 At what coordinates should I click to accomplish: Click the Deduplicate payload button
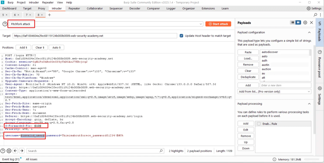click(248, 77)
